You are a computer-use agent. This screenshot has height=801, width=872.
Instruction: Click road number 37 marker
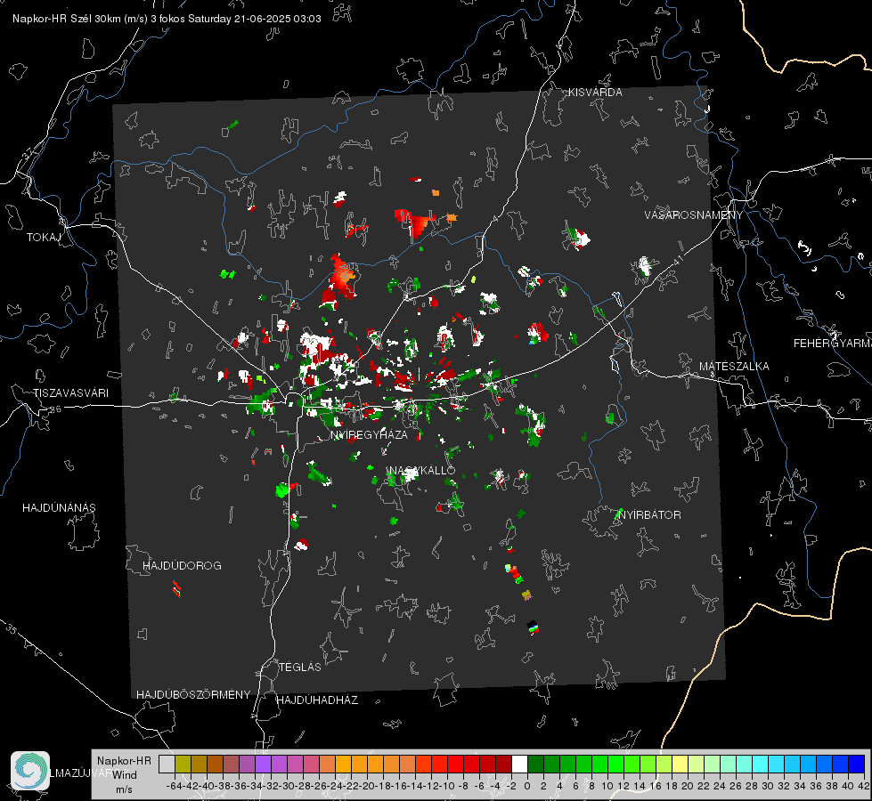[x=29, y=153]
